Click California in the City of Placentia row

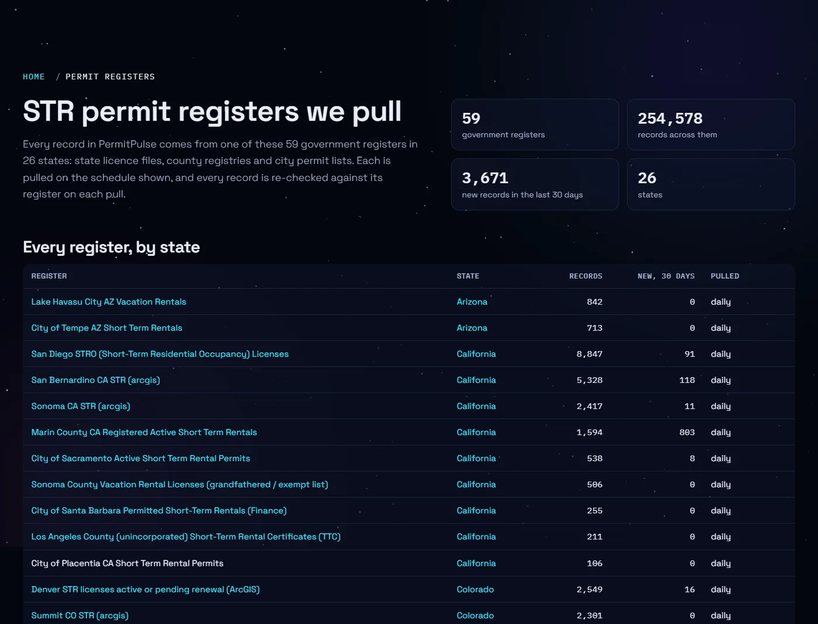coord(476,563)
